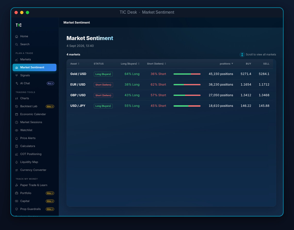Click Scroll to view all markets
The image size is (294, 230).
pos(261,55)
